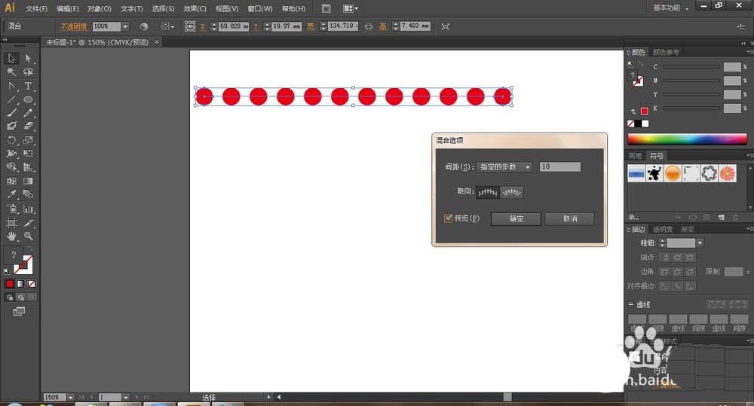This screenshot has height=406, width=754.
Task: Select the Eraser tool
Action: coord(29,126)
